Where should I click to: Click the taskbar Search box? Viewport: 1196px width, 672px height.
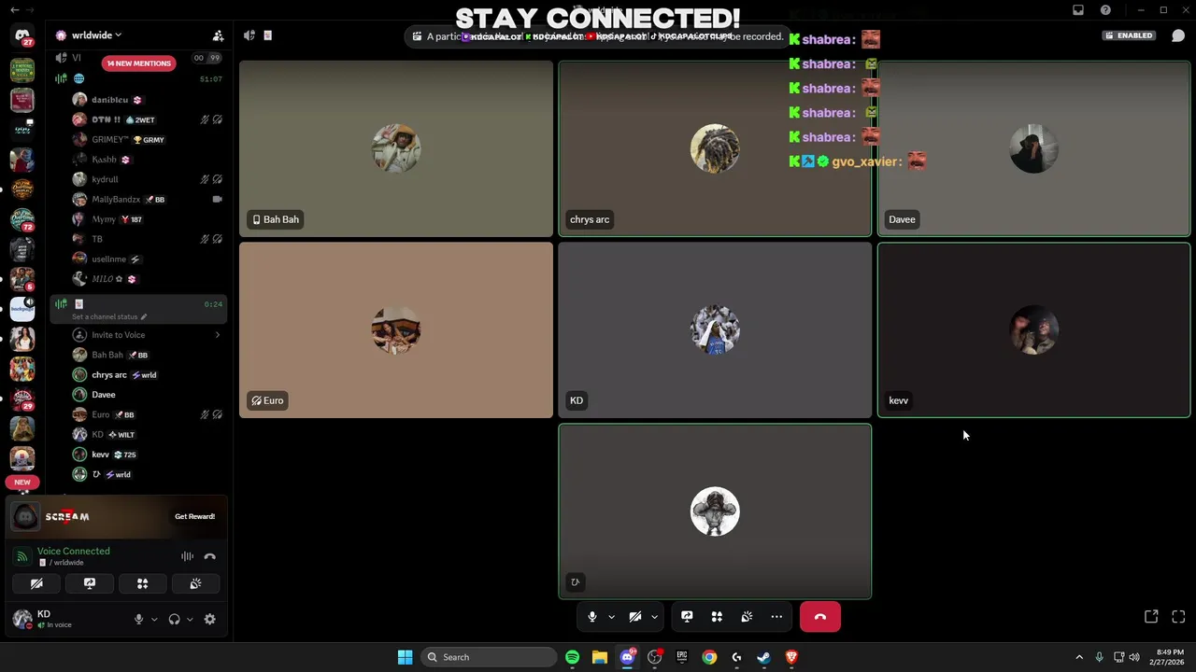(490, 657)
